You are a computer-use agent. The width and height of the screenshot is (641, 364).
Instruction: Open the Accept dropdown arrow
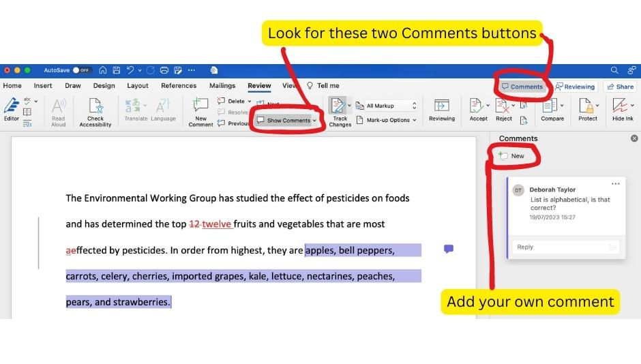(488, 106)
